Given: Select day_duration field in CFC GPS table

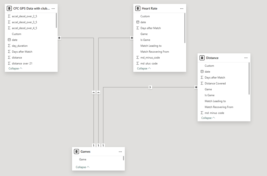Looking at the screenshot, I should click(x=20, y=46).
